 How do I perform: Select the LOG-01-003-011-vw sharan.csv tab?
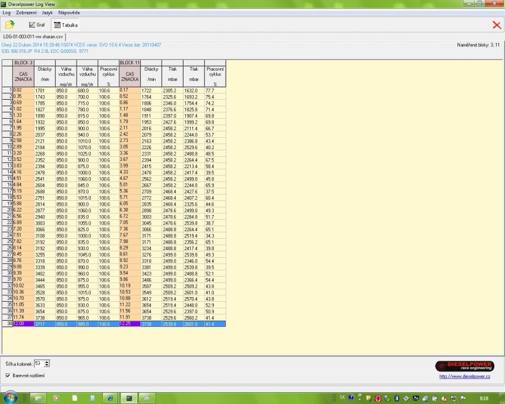pos(33,37)
